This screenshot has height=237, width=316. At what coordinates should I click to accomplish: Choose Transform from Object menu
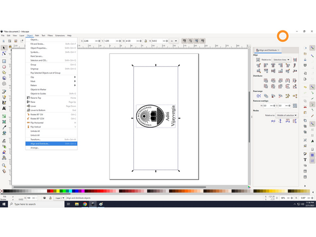coord(51,139)
